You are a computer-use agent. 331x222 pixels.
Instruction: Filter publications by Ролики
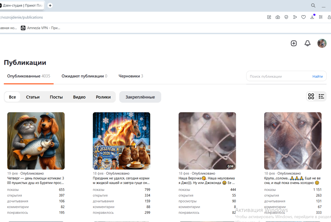(x=103, y=97)
